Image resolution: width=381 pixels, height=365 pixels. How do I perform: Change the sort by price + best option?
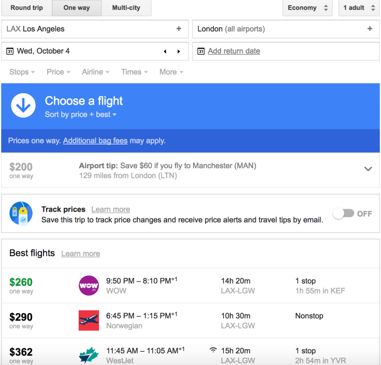pyautogui.click(x=80, y=114)
